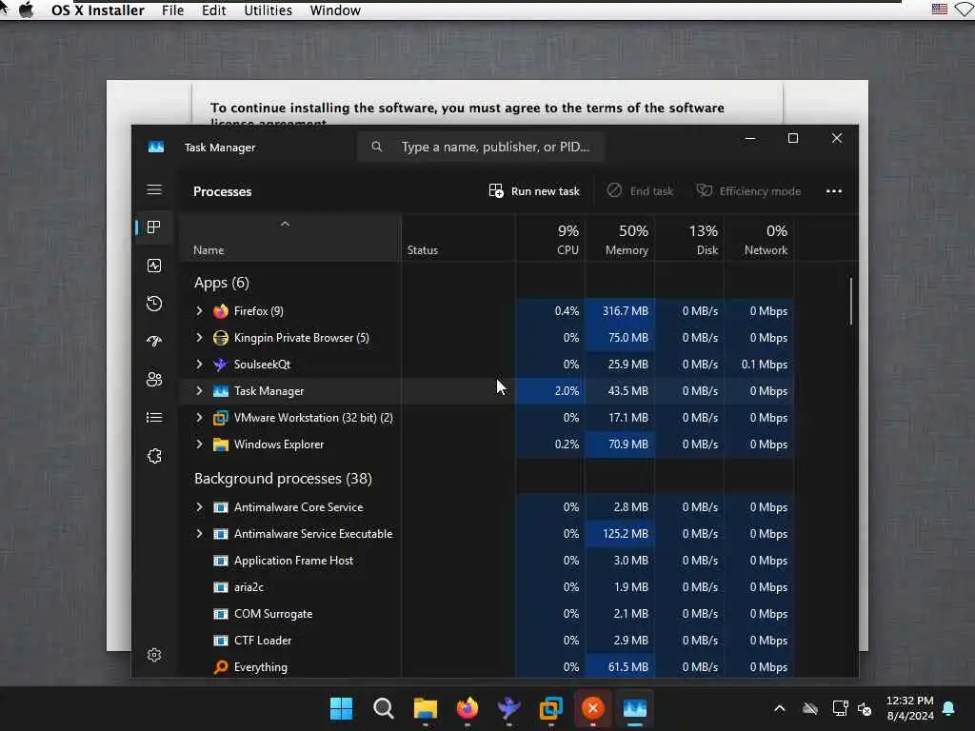Switch to VMware Workstation taskbar icon
This screenshot has height=731, width=975.
(551, 708)
